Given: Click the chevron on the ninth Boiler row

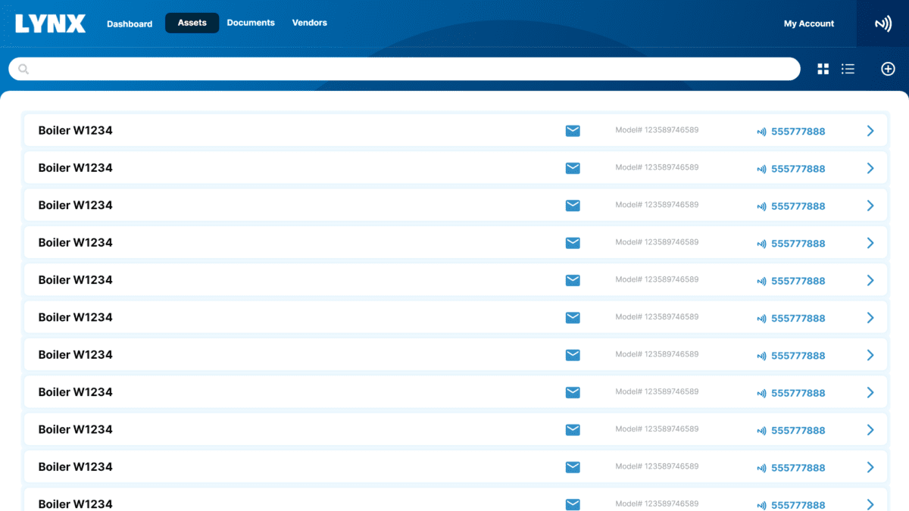Looking at the screenshot, I should click(870, 430).
